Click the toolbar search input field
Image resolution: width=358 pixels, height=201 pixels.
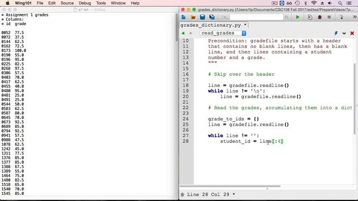pos(256,17)
